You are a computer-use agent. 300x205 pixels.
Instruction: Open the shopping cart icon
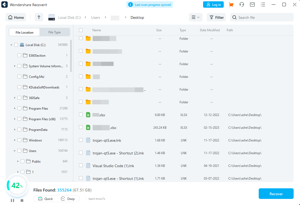pyautogui.click(x=231, y=5)
